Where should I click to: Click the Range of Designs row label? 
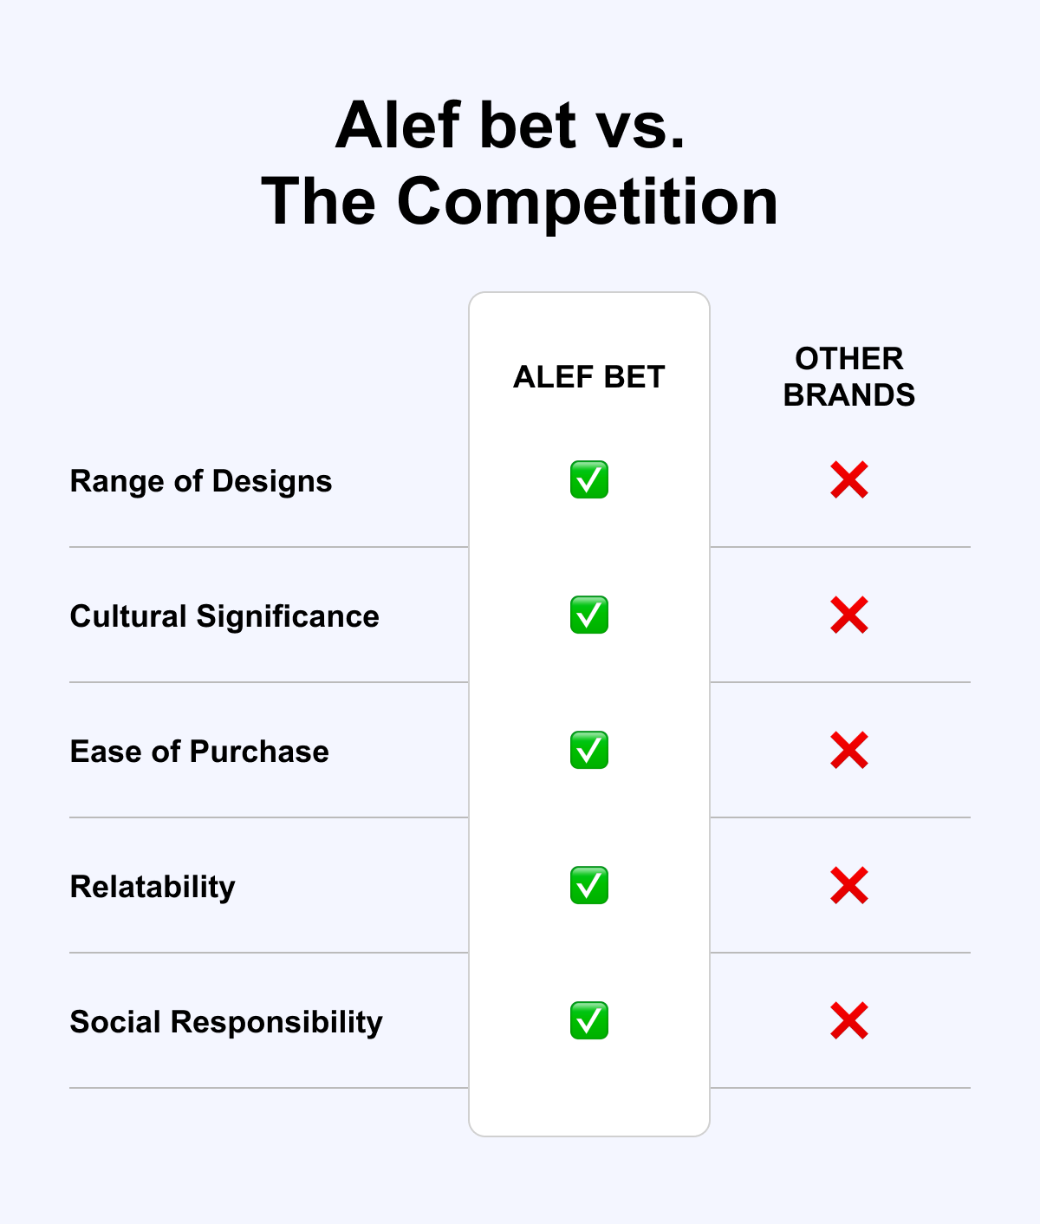click(x=201, y=481)
